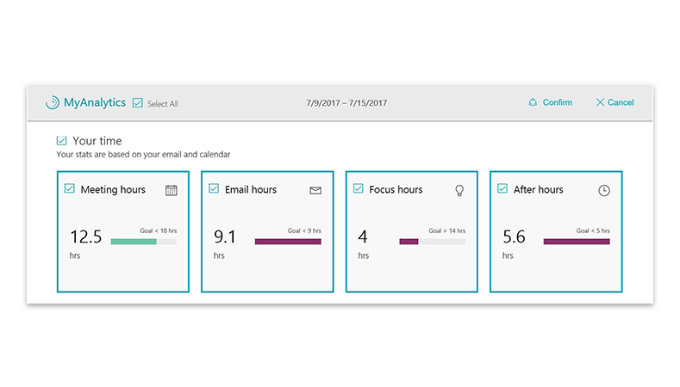Click the calendar icon on Meeting hours card
This screenshot has width=680, height=387.
[x=171, y=190]
